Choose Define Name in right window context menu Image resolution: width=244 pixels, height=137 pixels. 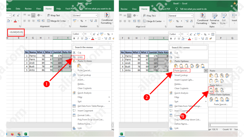click(x=181, y=124)
